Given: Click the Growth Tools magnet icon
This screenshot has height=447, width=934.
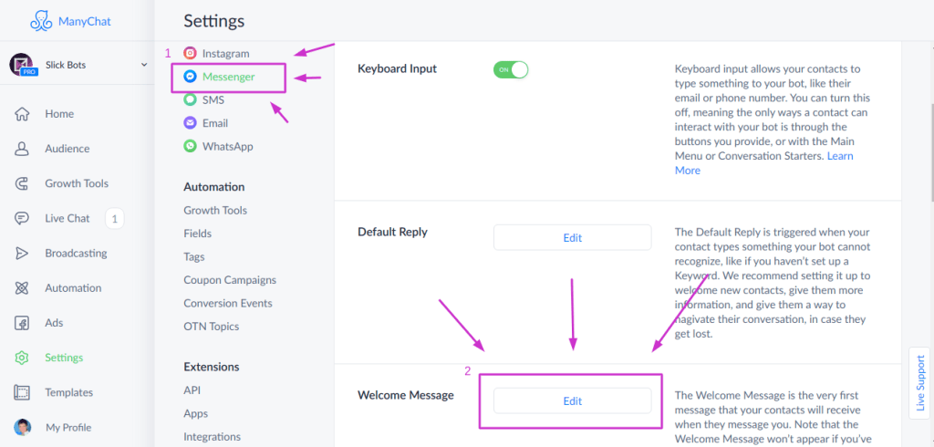Looking at the screenshot, I should click(x=22, y=183).
